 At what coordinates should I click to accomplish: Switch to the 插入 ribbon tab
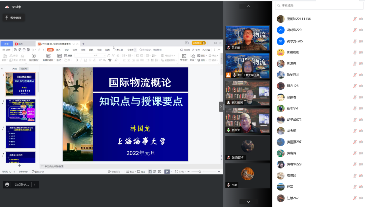coord(59,49)
